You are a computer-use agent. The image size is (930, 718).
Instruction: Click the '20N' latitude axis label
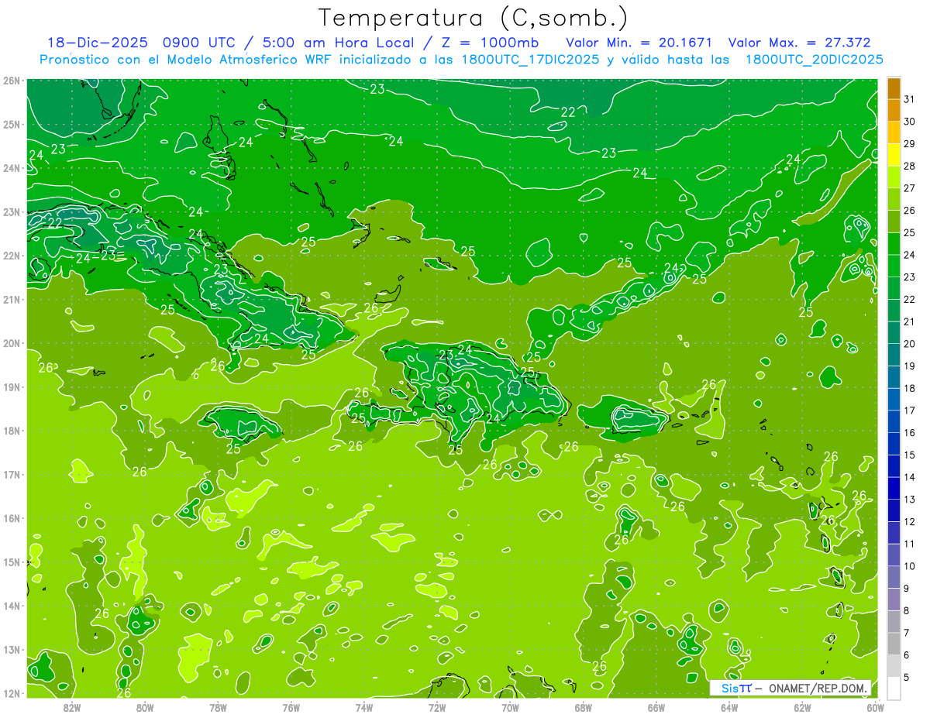(x=12, y=343)
